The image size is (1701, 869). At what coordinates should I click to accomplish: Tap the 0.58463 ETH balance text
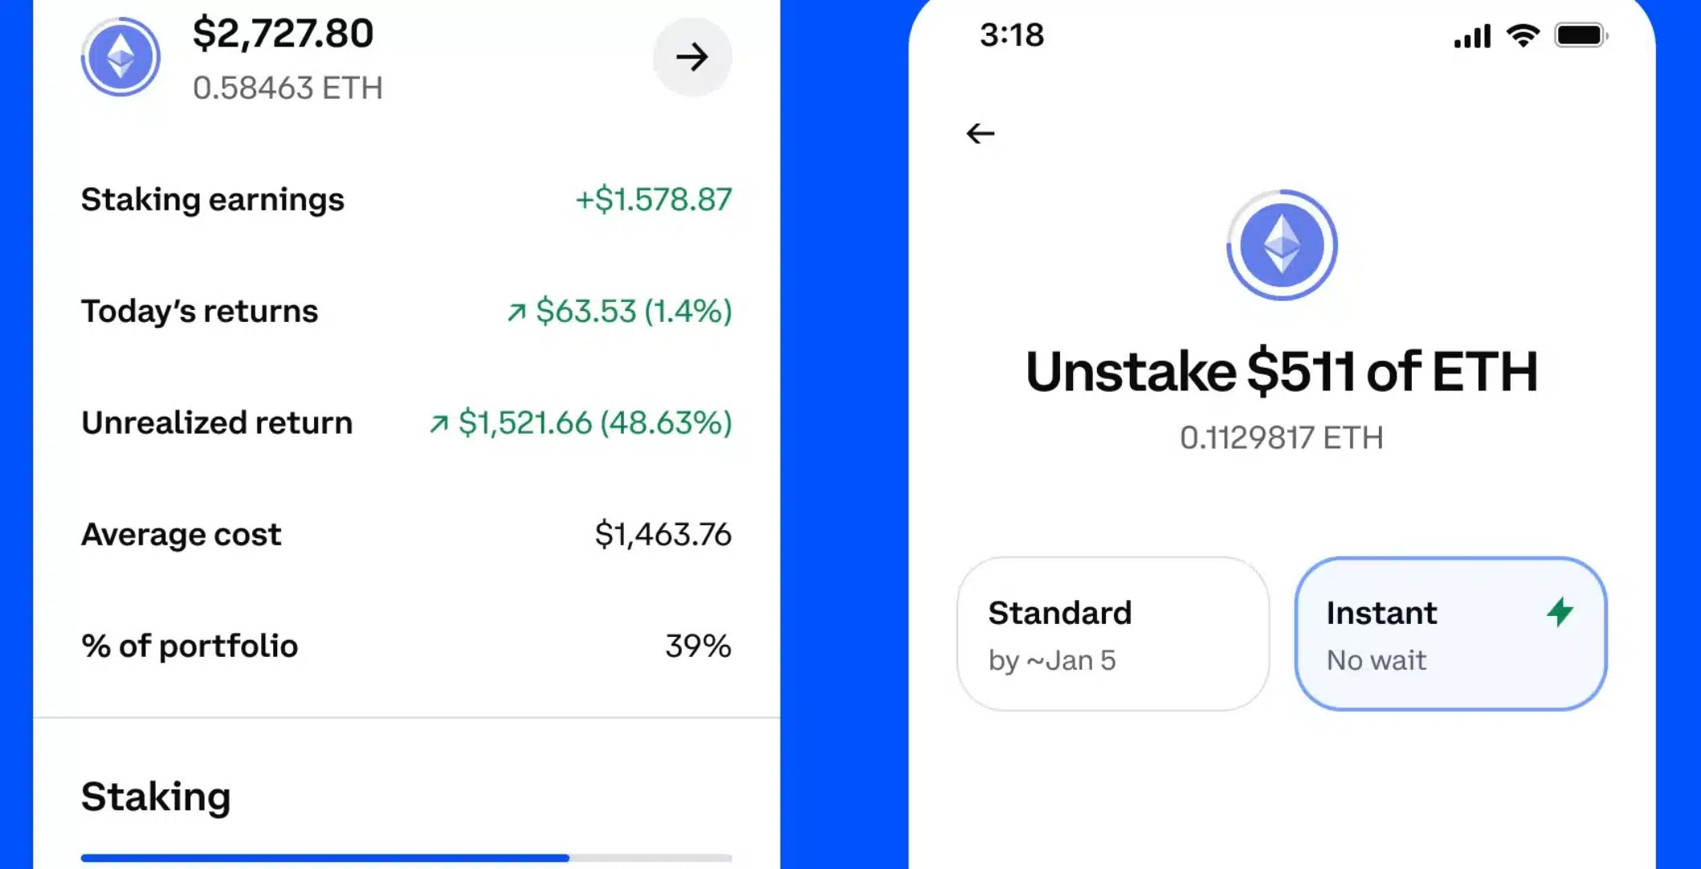(288, 88)
